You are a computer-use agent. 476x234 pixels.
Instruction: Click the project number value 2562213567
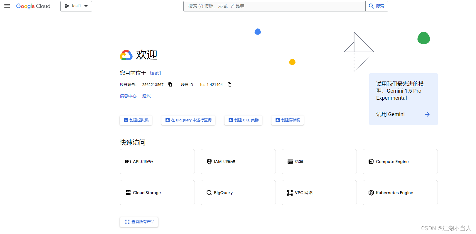tap(153, 84)
